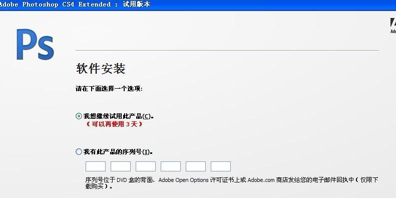Click the red "可以再使用 3 天" text

[115, 124]
